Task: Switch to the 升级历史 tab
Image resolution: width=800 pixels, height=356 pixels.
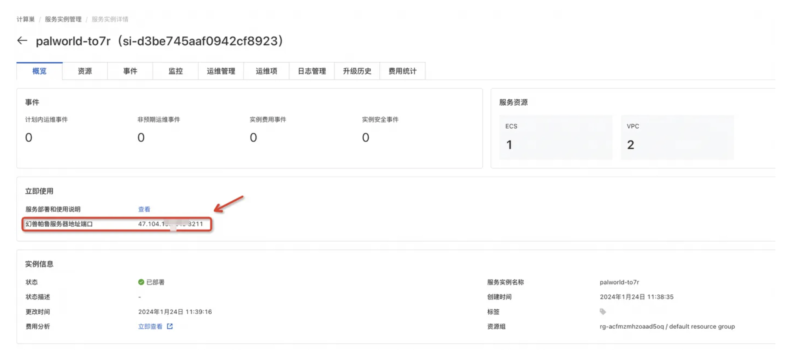Action: [357, 71]
